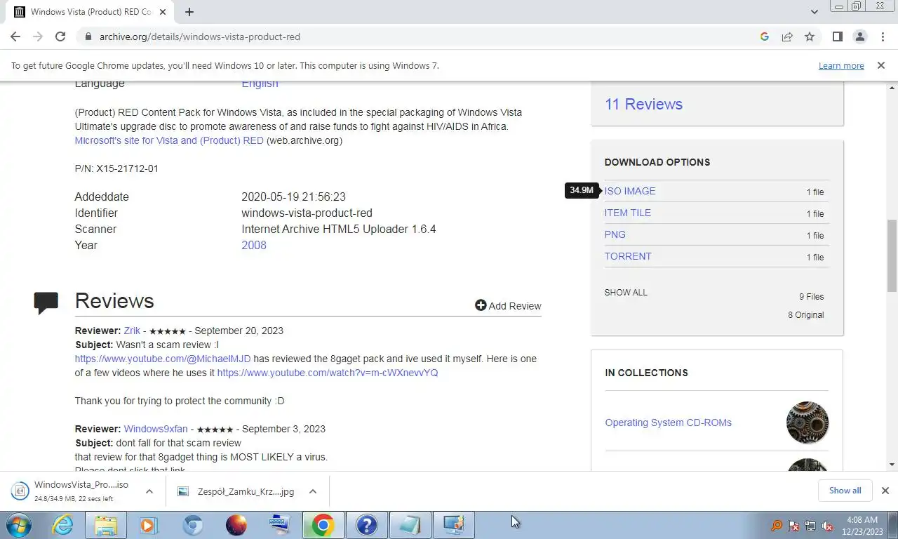Reload the archive.org page
This screenshot has width=898, height=539.
60,36
